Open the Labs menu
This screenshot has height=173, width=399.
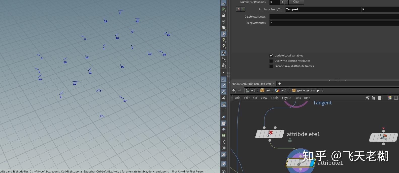coord(297,98)
